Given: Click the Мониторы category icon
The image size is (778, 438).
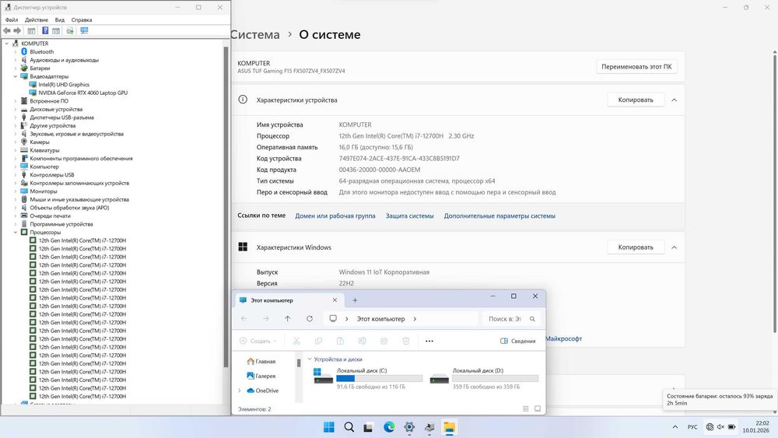Looking at the screenshot, I should point(24,191).
